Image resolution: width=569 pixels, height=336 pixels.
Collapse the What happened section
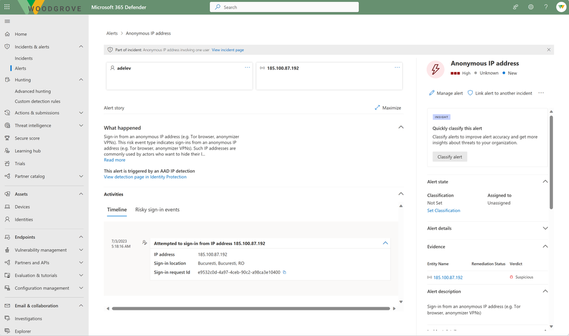[x=401, y=127]
